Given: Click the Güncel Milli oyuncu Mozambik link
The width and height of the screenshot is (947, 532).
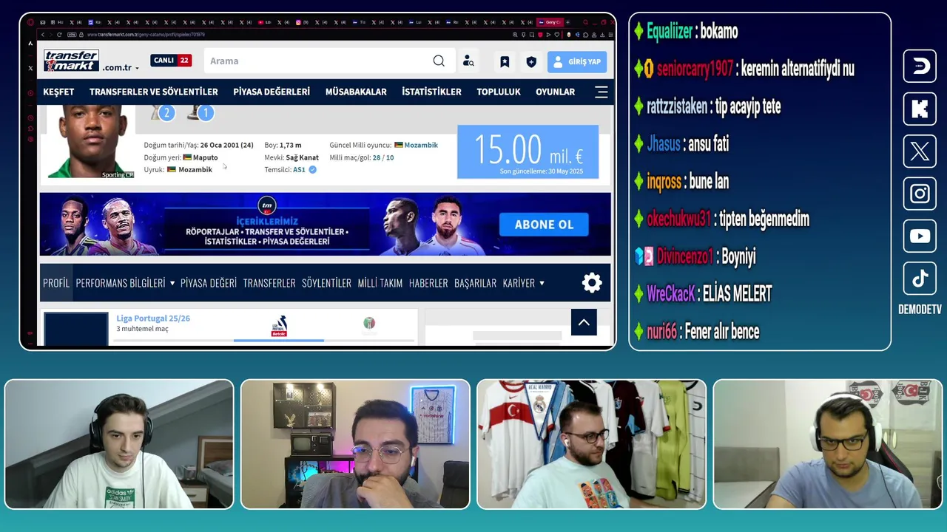Looking at the screenshot, I should 421,145.
